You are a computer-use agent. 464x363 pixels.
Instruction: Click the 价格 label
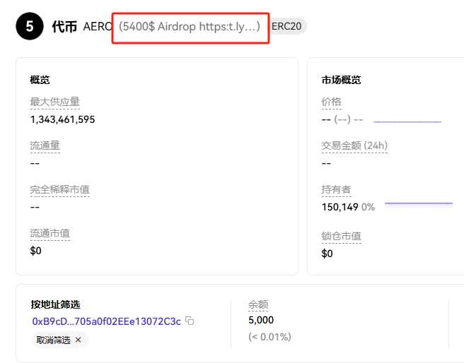[331, 102]
